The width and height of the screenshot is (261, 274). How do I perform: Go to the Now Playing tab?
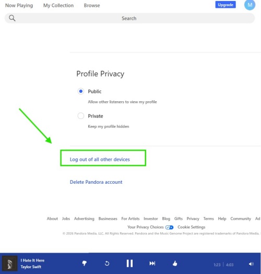19,5
